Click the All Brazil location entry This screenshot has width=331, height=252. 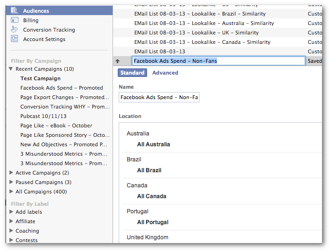pos(149,170)
